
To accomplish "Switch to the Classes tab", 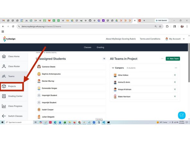I will [88, 47].
